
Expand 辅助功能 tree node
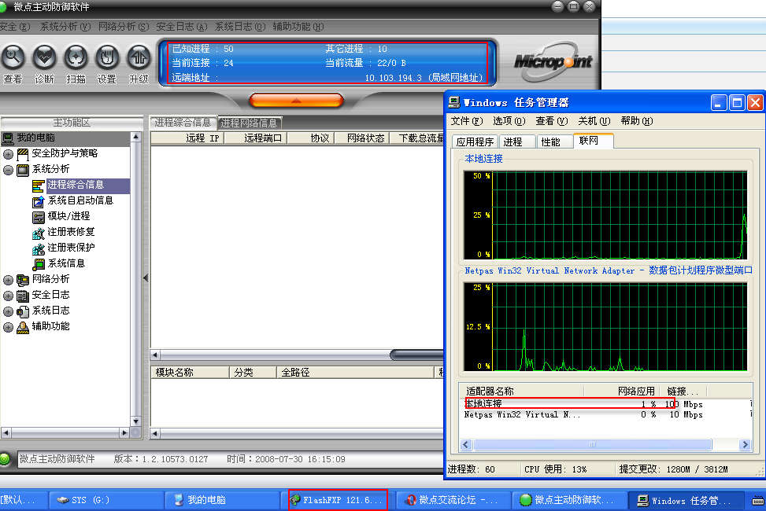click(8, 327)
